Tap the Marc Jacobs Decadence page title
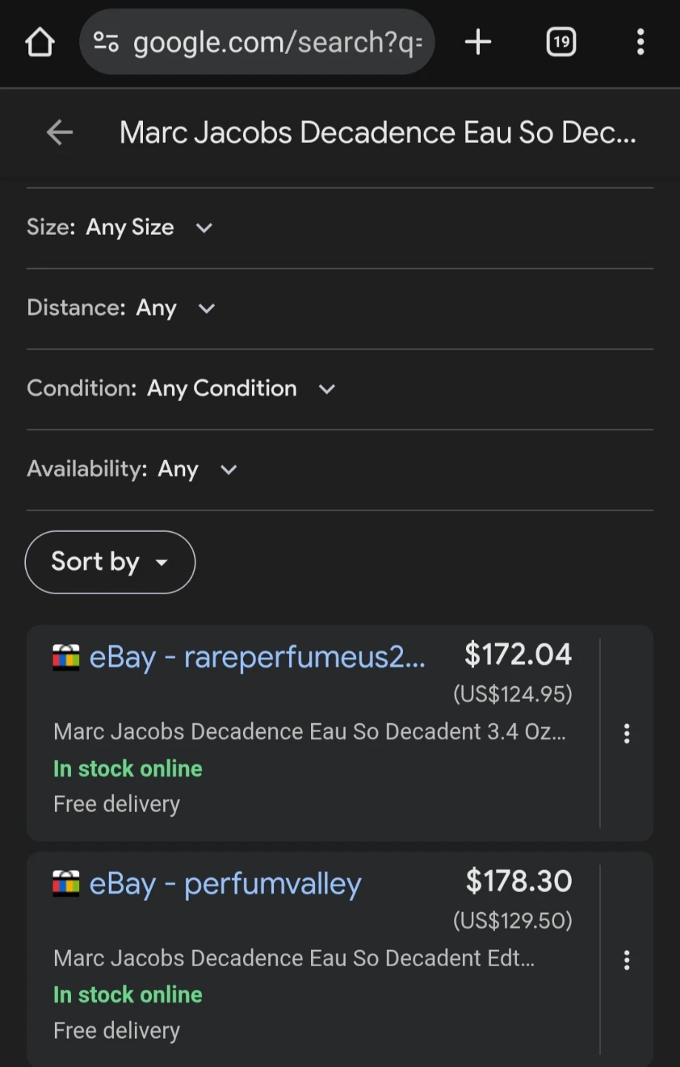This screenshot has width=680, height=1067. (x=377, y=133)
